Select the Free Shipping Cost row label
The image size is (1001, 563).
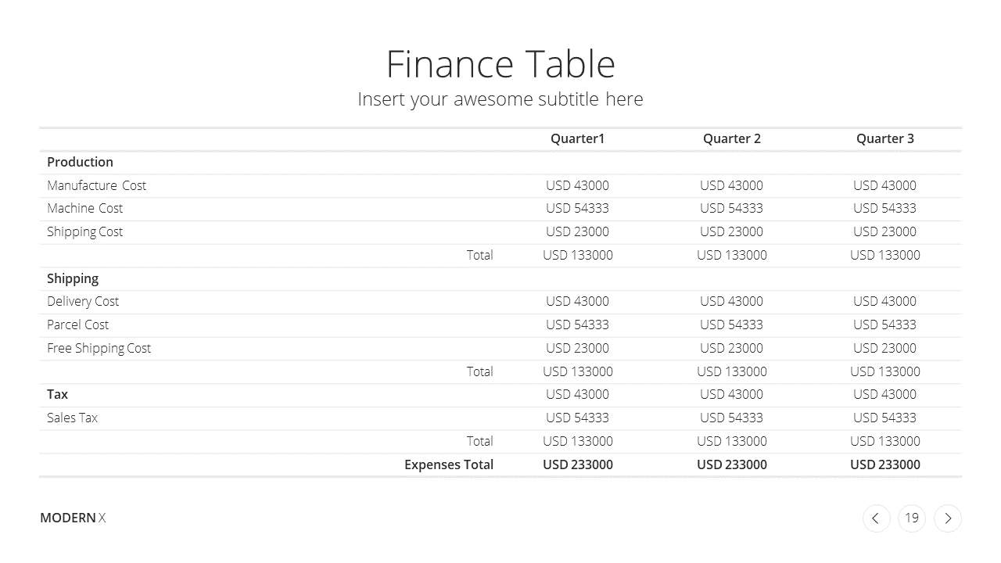99,349
